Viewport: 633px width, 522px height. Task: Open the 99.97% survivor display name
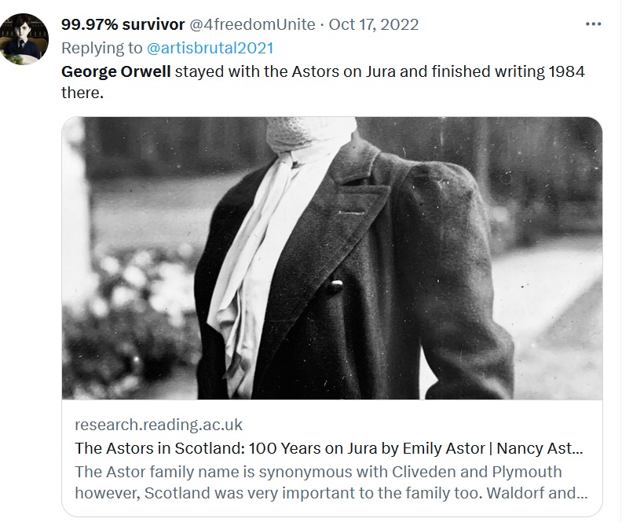(x=124, y=24)
